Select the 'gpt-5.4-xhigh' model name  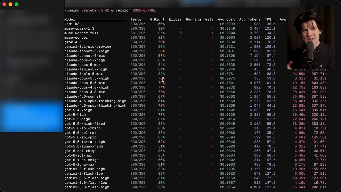coord(78,110)
